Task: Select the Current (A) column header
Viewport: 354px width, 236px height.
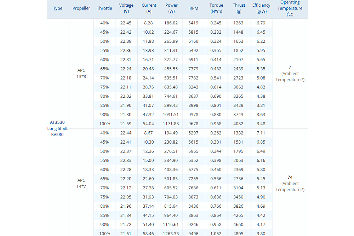Action: [x=149, y=8]
